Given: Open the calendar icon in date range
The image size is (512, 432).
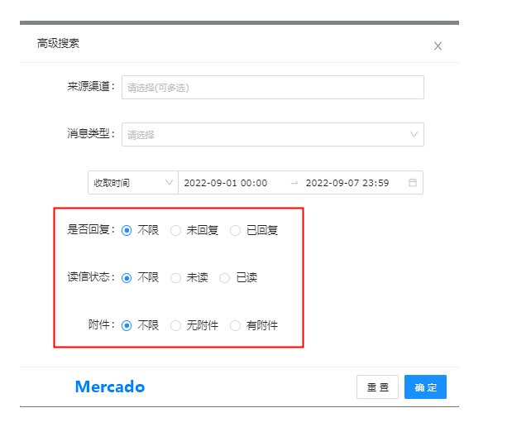Looking at the screenshot, I should pyautogui.click(x=413, y=182).
